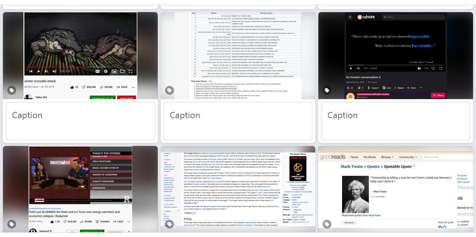Click Like Quote button on Goodreads

pyautogui.click(x=349, y=223)
